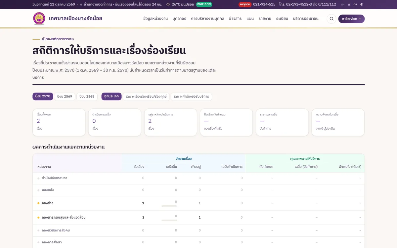Click the เรื่องทั้งหมด summary card

59,122
